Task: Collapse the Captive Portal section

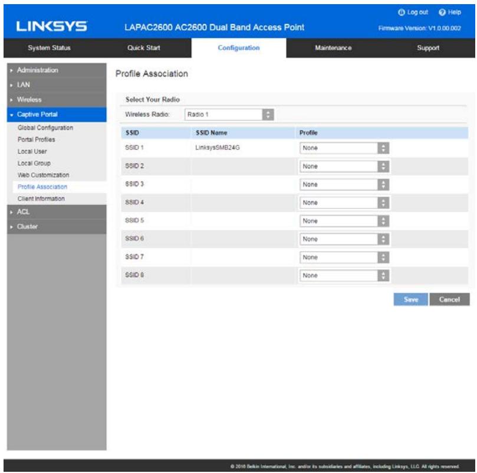Action: coord(57,115)
